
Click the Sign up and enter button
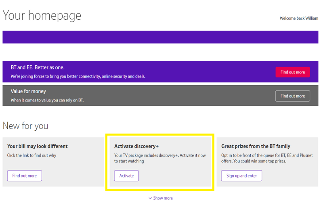point(241,176)
